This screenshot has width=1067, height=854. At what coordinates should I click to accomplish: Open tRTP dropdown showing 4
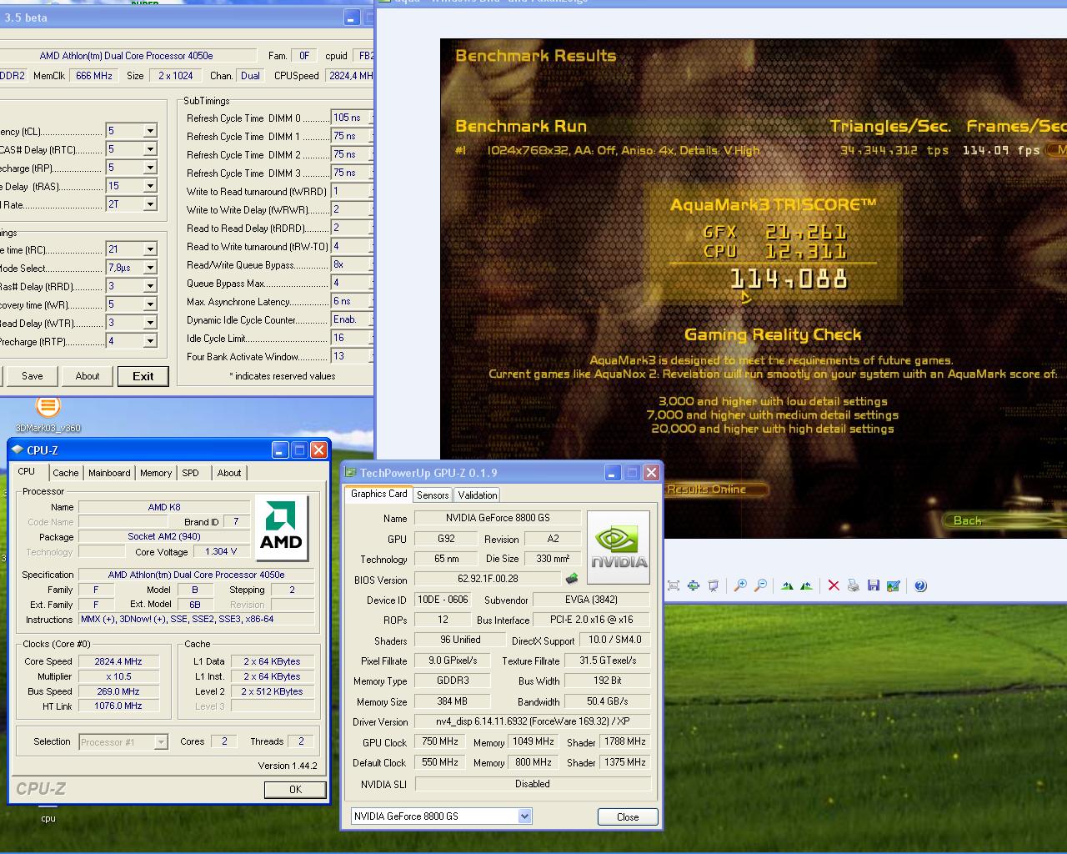(150, 341)
